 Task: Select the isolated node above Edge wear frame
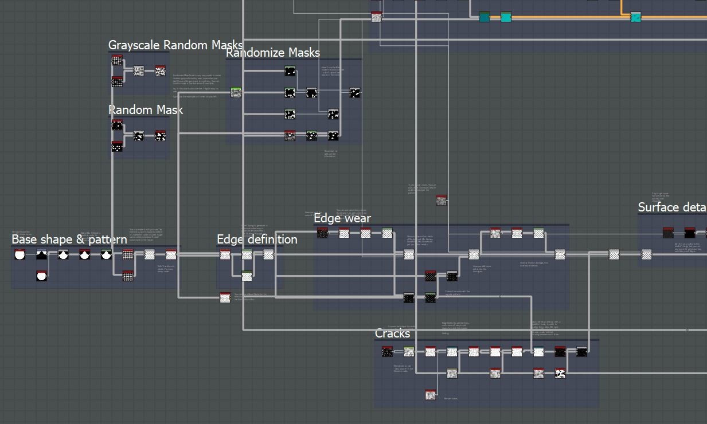click(441, 200)
